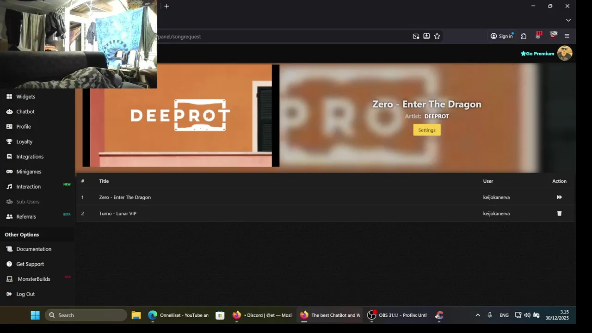Switch to Firefox Discord window in taskbar
The height and width of the screenshot is (333, 592).
(x=262, y=315)
